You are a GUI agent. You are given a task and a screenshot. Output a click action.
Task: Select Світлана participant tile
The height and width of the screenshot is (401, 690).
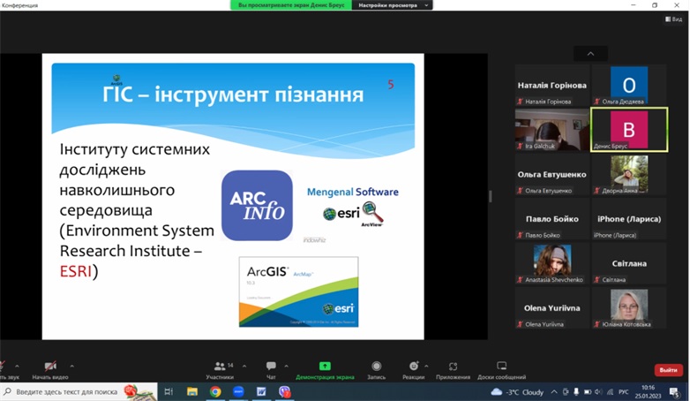coord(629,263)
